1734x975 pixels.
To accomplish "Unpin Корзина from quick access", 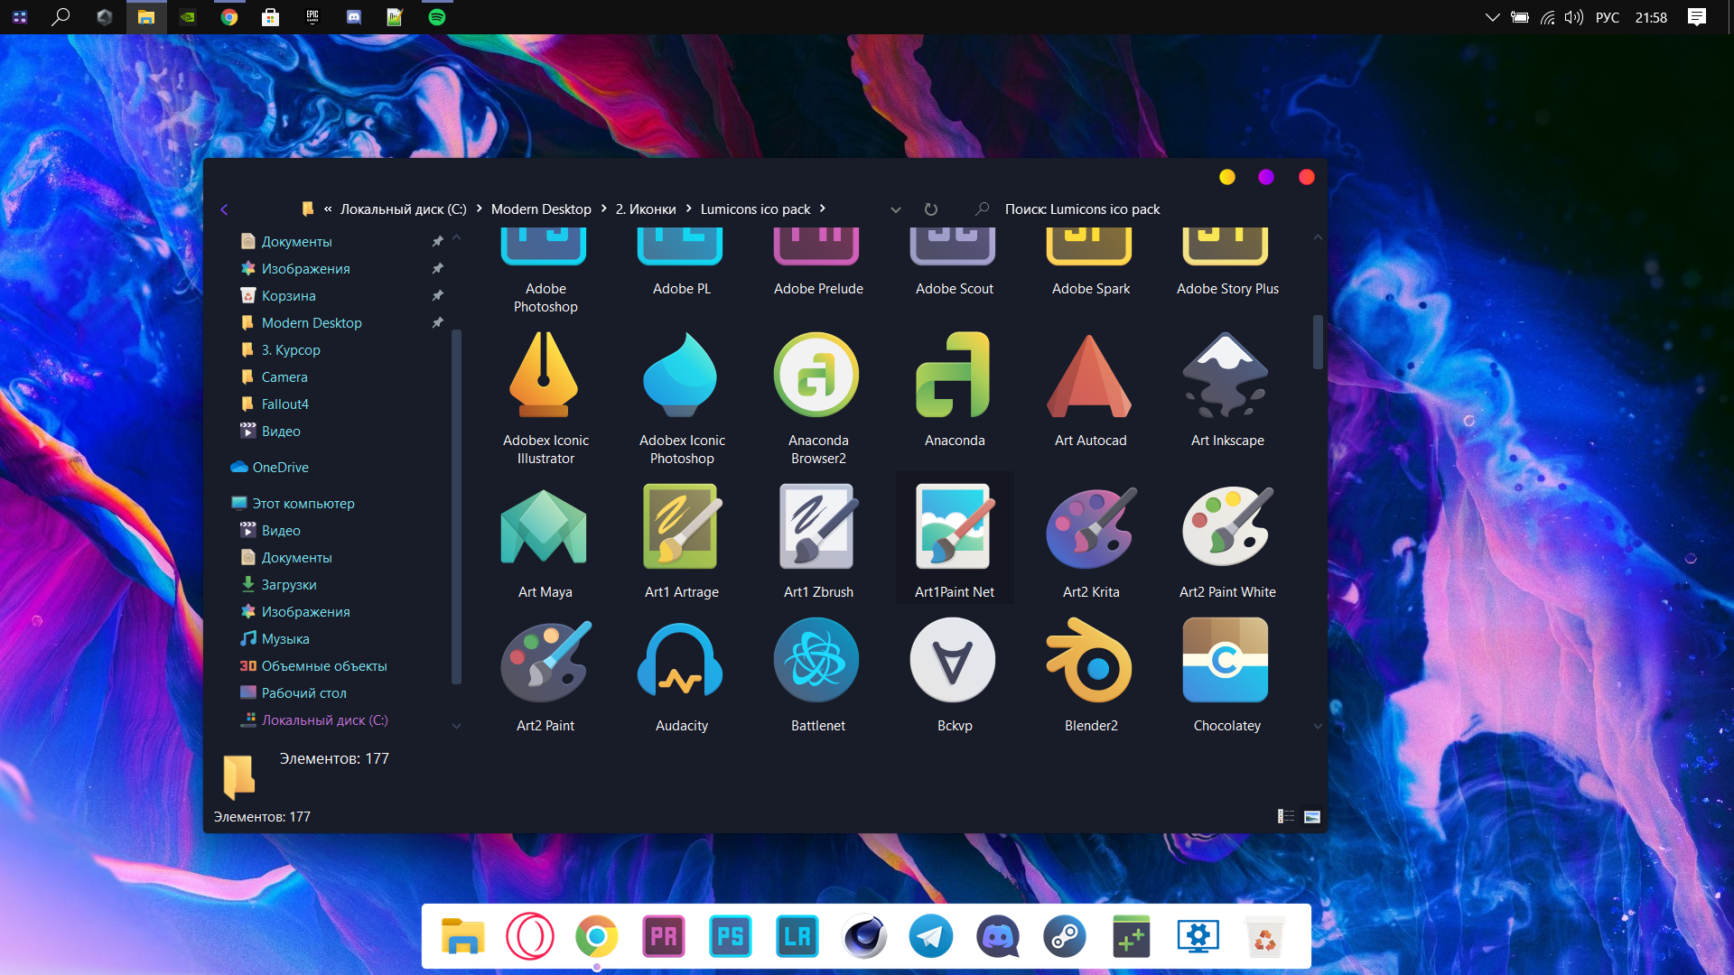I will [x=437, y=296].
